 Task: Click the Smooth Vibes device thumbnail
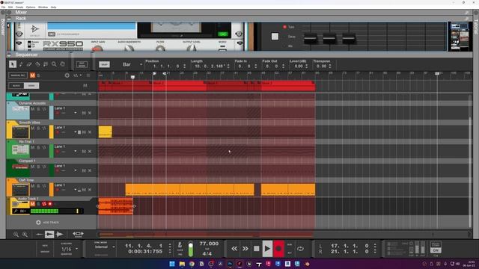[x=20, y=132]
